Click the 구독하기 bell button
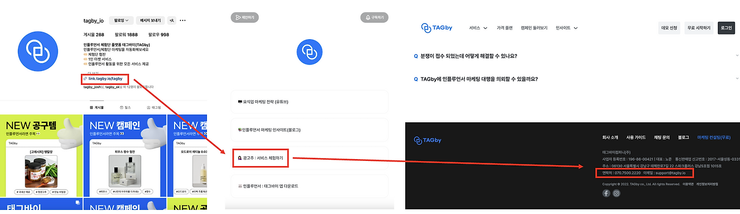Screen dimensions: 740x214 tap(374, 18)
